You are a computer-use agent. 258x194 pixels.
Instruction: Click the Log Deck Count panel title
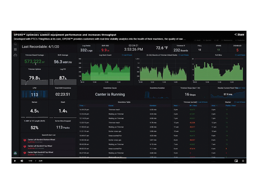[x=105, y=55]
